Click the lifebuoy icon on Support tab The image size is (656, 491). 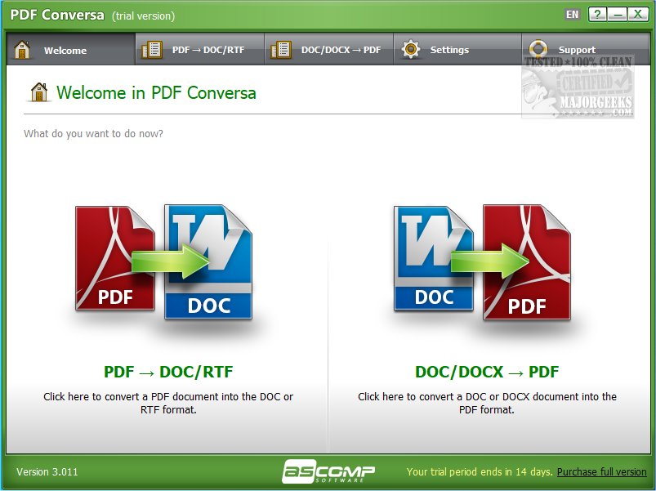tap(538, 48)
